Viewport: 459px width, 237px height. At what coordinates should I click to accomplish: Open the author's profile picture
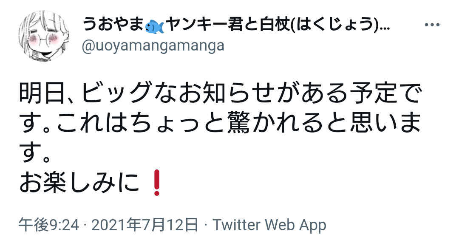pos(44,36)
